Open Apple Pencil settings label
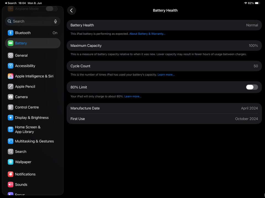The height and width of the screenshot is (198, 265). pos(25,87)
